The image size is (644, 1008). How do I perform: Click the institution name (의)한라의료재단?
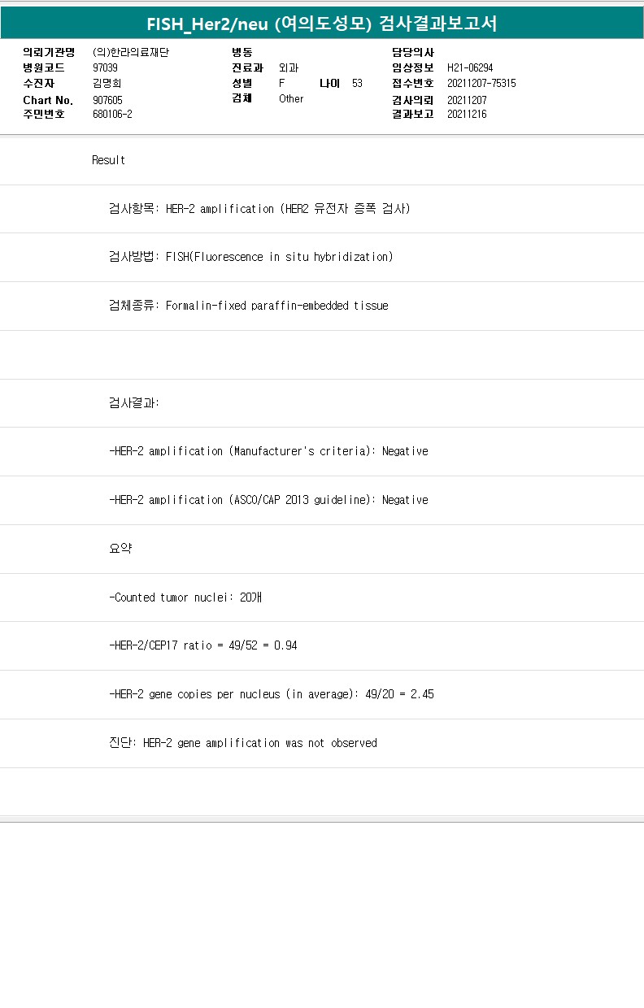[x=131, y=53]
